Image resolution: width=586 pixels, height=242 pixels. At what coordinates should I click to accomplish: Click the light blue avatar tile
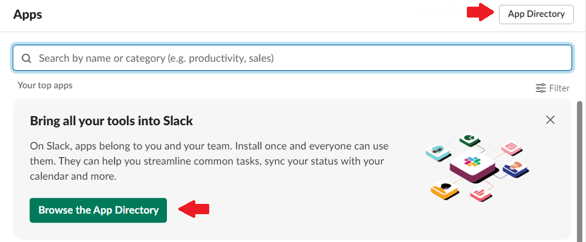click(x=436, y=151)
